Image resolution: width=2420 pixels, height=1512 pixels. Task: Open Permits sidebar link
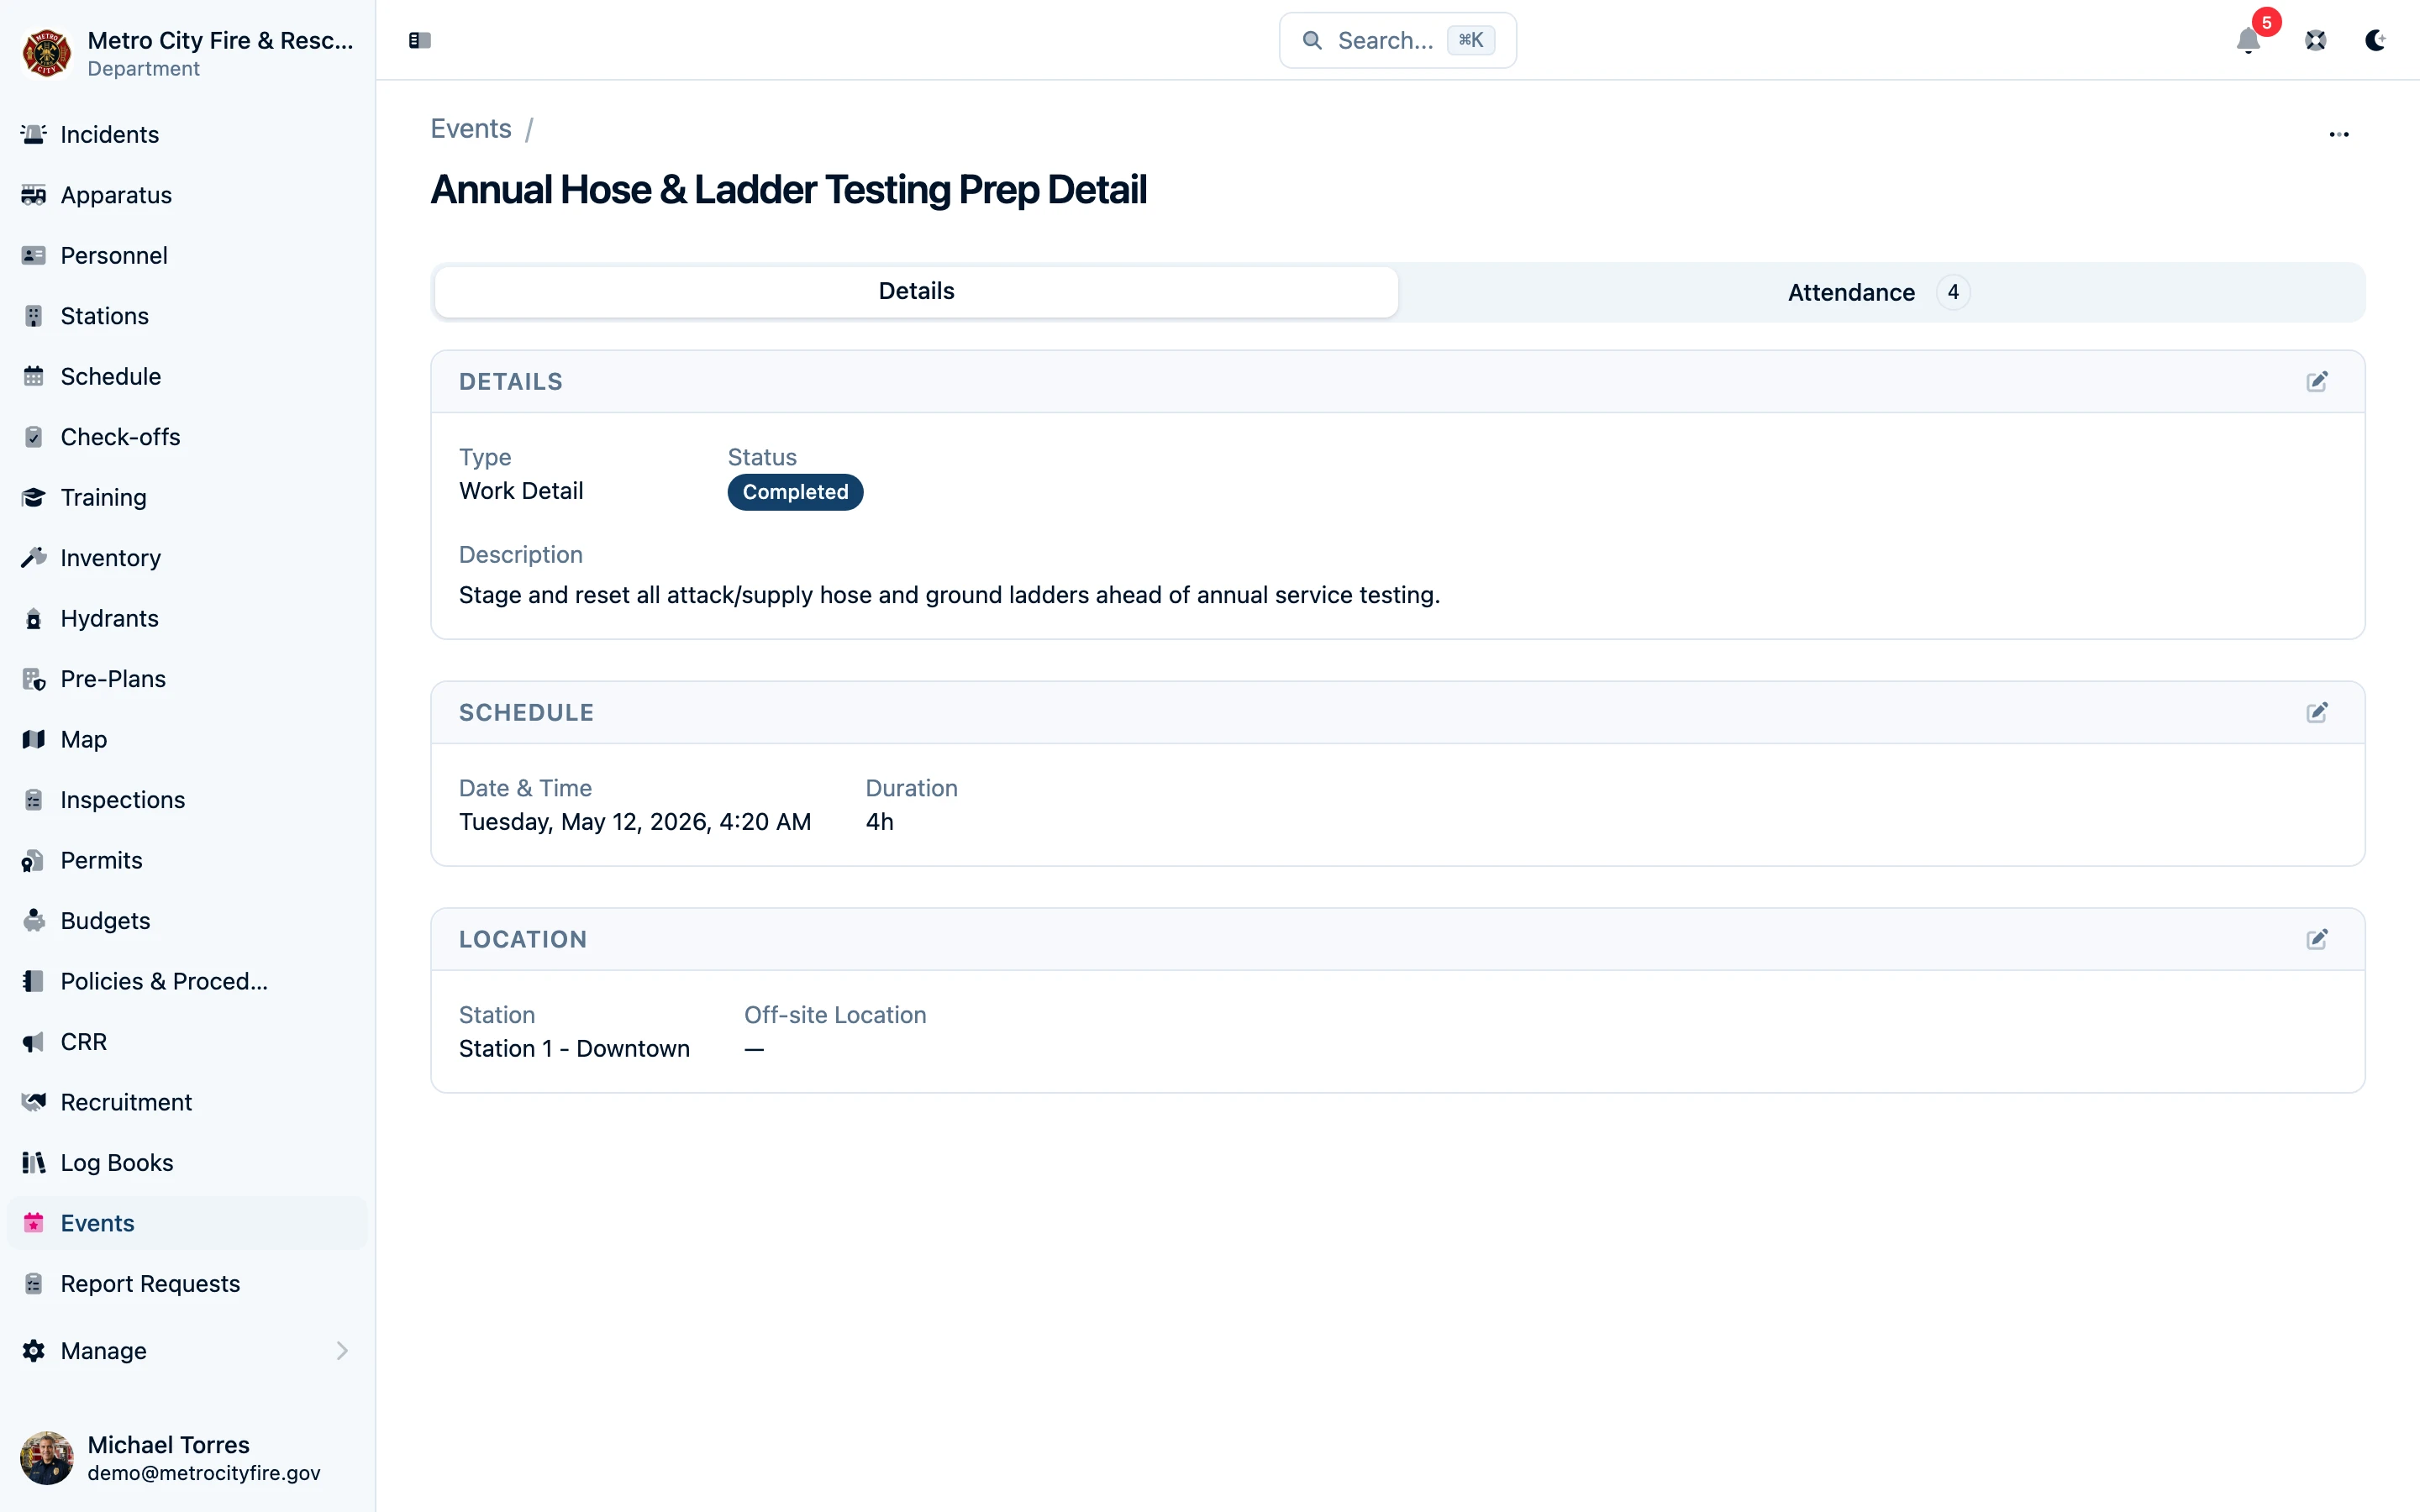click(x=188, y=860)
